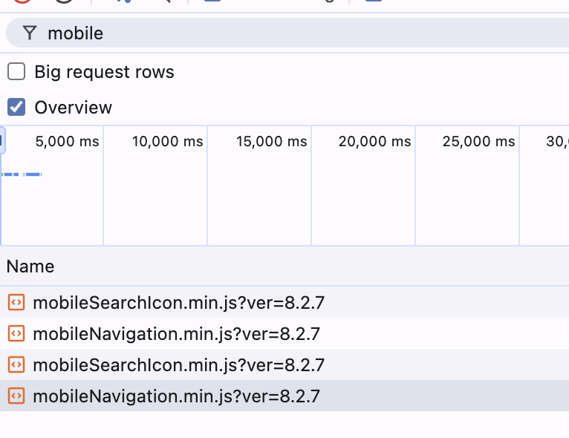Click the blue request bars in overview

coord(22,174)
